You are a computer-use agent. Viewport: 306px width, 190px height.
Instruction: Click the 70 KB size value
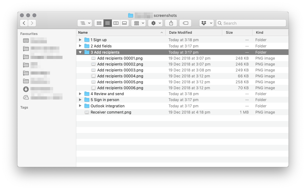243,88
